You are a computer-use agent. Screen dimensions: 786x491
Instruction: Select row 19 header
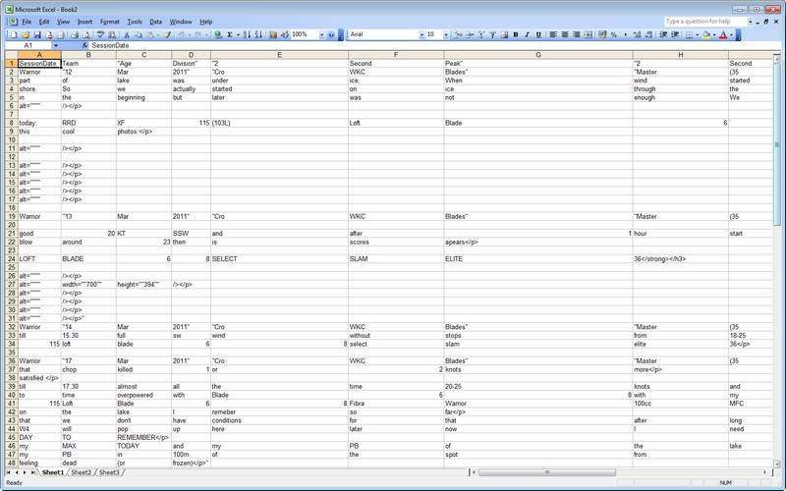pyautogui.click(x=8, y=215)
